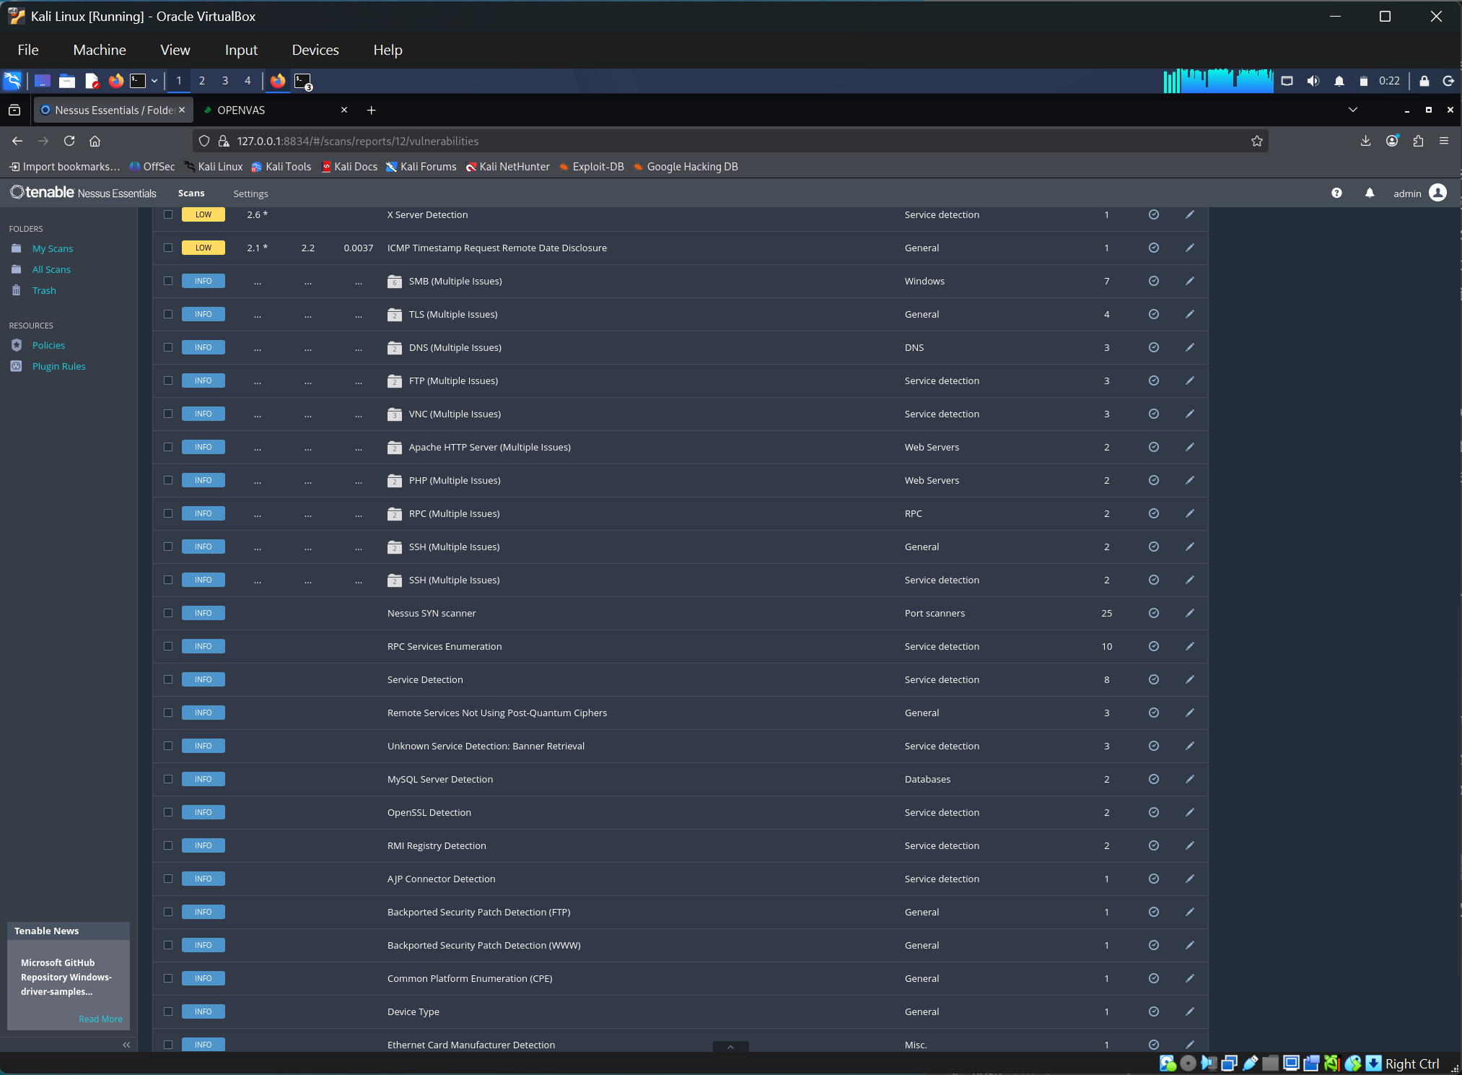This screenshot has width=1462, height=1075.
Task: Open the Nessus Scans tab
Action: (x=191, y=193)
